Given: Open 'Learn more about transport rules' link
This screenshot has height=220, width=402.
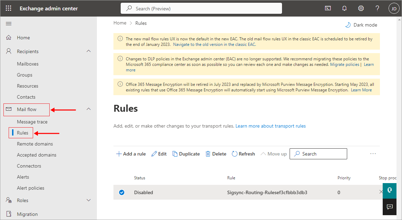Looking at the screenshot, I should pos(271,126).
